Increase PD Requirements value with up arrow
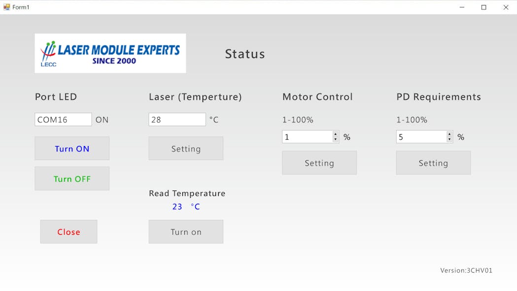 449,134
